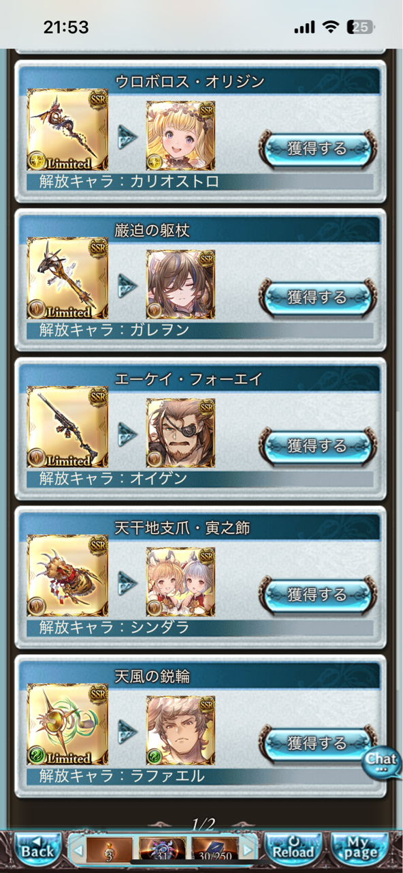The width and height of the screenshot is (403, 873).
Task: Tap the ウロボロス・オリジン staff weapon icon
Action: [67, 130]
